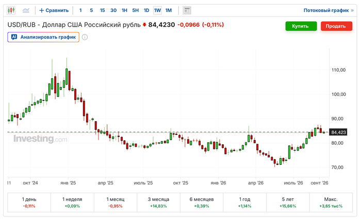Select the 1D daily timeframe
Screen dimensions: 361x220
tap(146, 10)
